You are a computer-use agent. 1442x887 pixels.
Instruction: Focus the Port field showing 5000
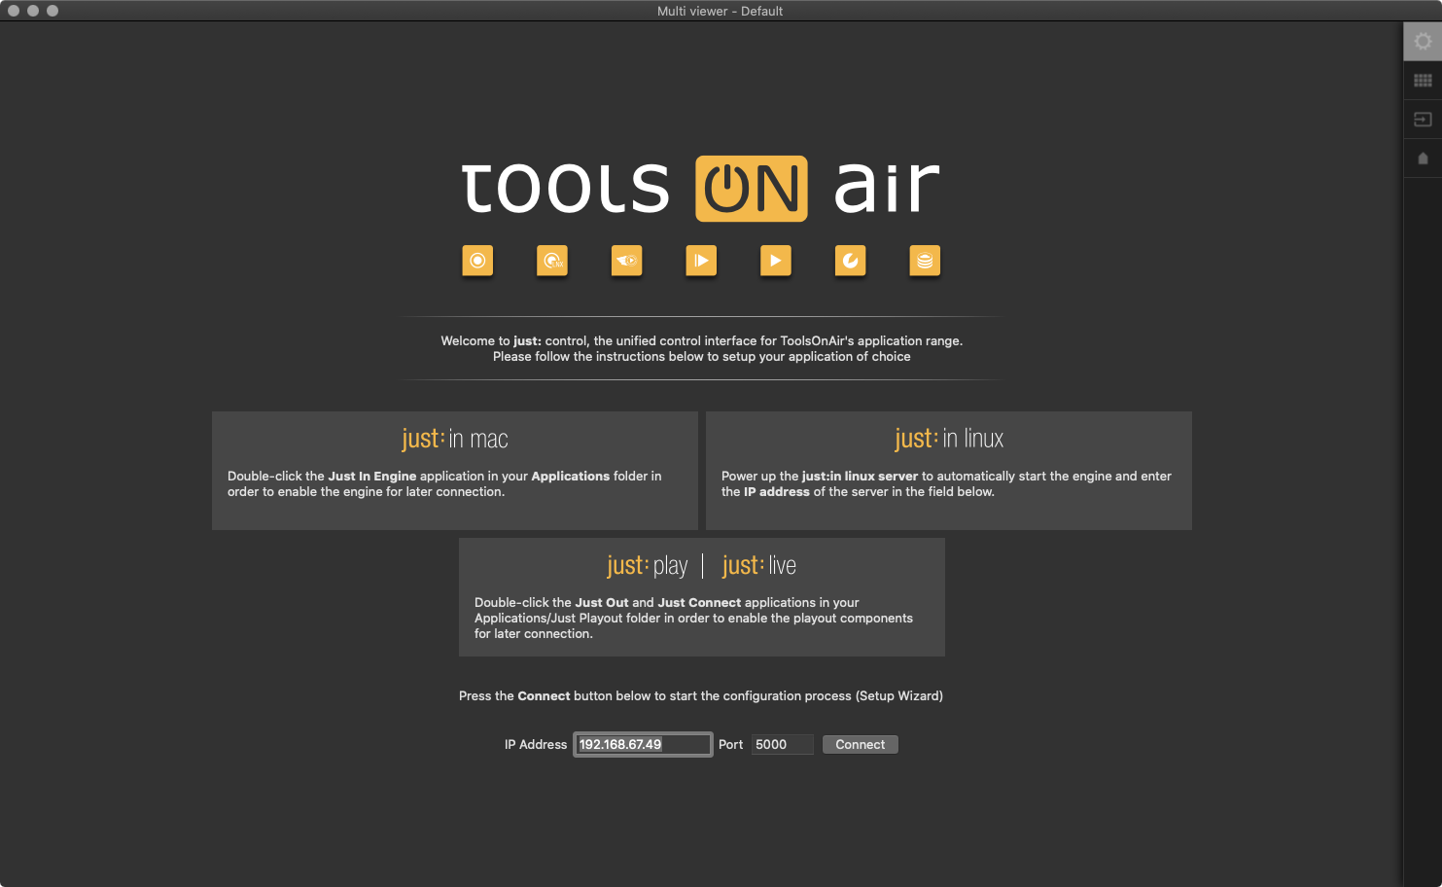tap(782, 744)
